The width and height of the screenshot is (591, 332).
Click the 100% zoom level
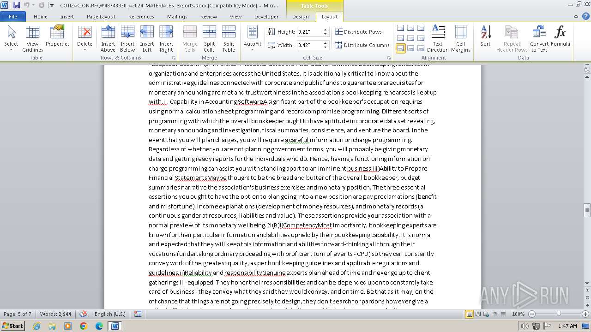518,314
